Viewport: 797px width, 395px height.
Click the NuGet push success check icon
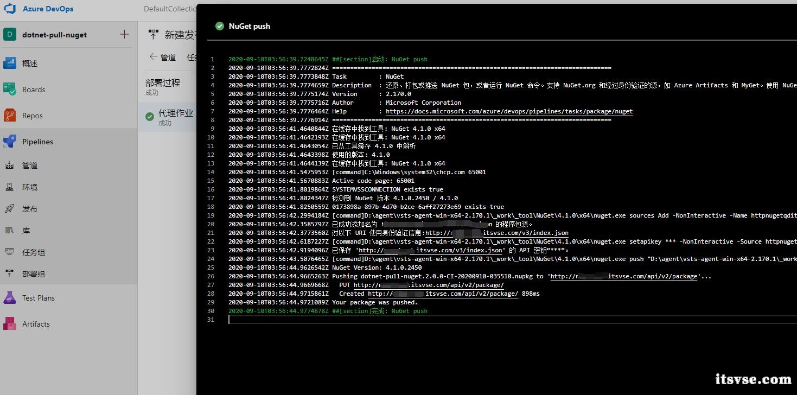pyautogui.click(x=220, y=26)
